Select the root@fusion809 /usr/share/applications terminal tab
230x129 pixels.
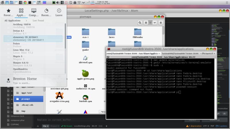pyautogui.click(x=132, y=53)
